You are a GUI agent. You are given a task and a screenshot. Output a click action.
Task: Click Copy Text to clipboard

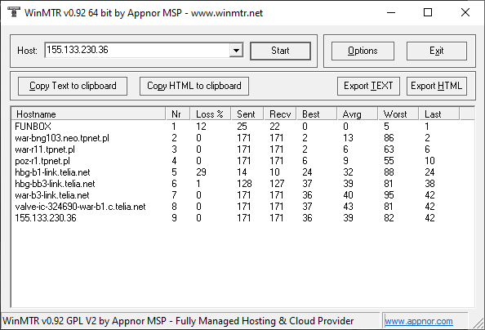73,86
